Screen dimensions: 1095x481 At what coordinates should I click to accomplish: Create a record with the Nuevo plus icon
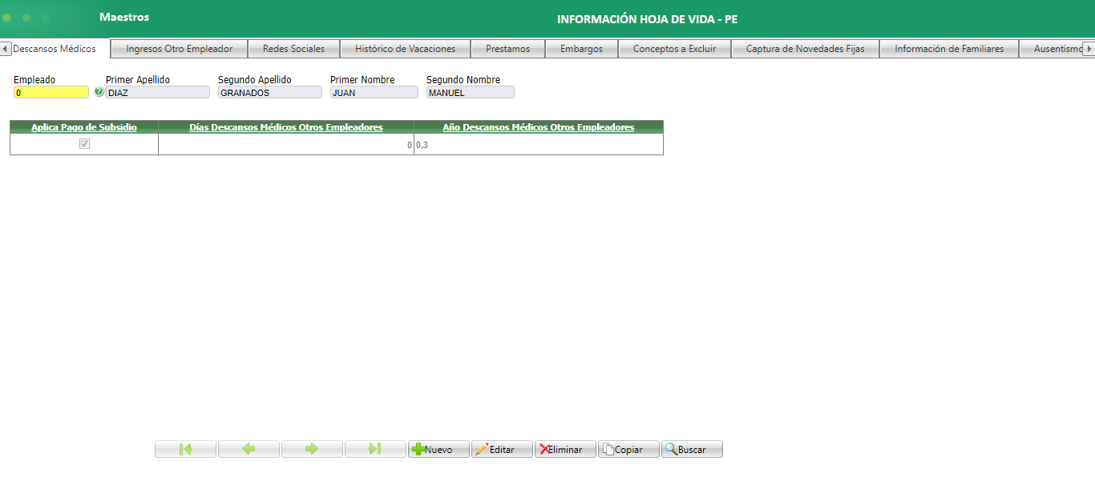pos(421,449)
